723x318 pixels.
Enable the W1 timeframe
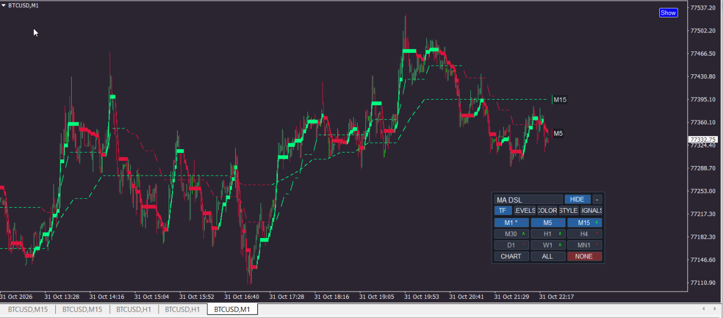[548, 245]
